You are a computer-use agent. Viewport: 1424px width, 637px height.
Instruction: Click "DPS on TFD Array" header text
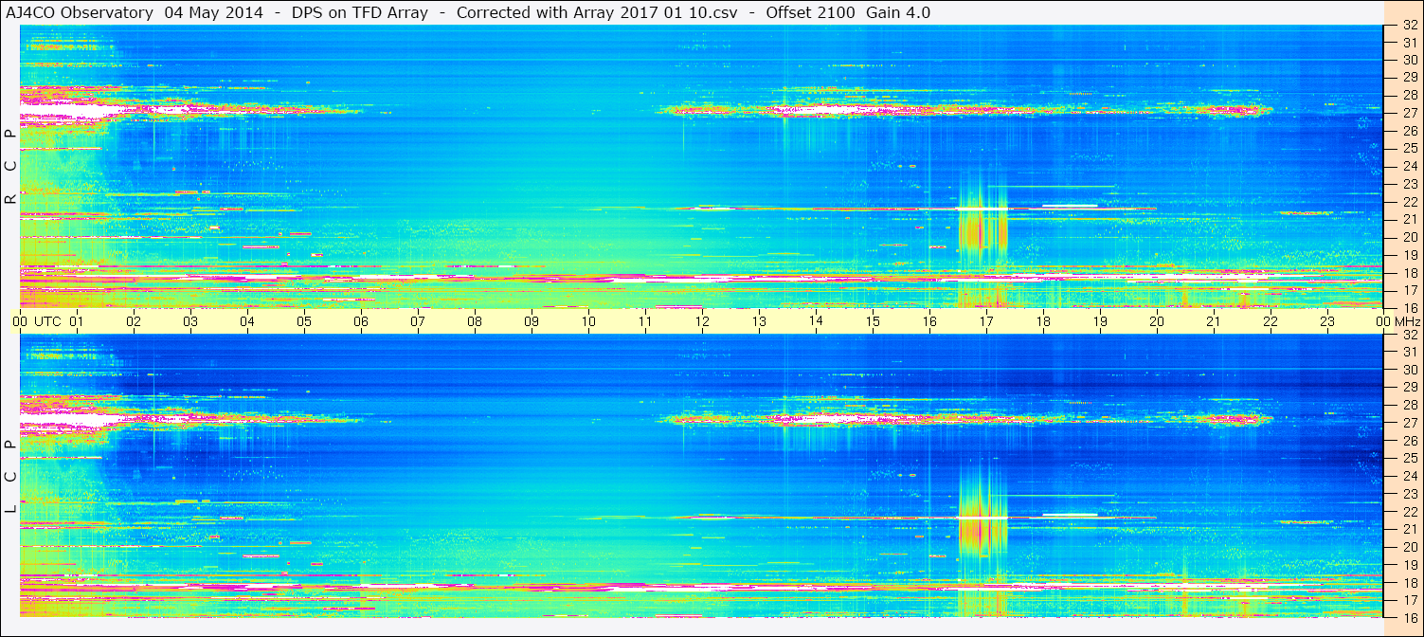point(360,12)
